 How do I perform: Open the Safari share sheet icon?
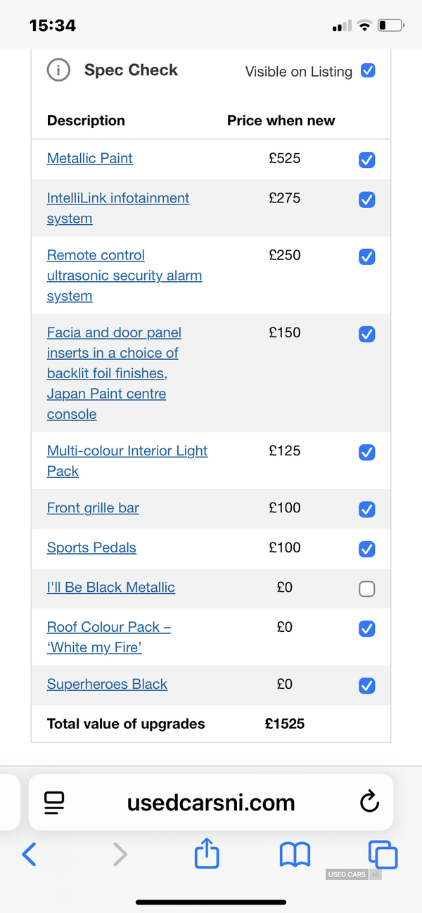(x=207, y=853)
